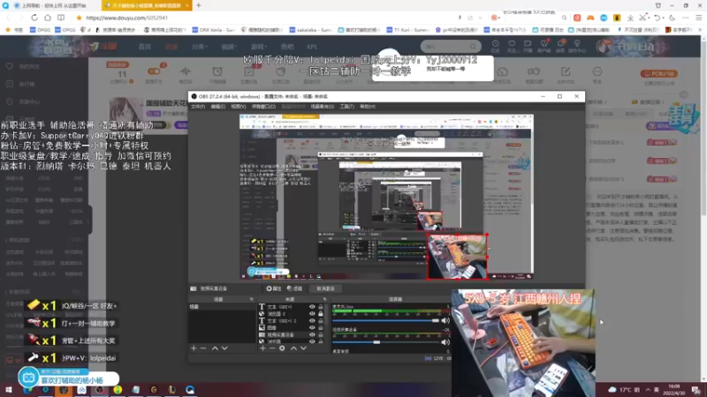Go to browser home page
Viewport: 707px width, 397px height.
(x=48, y=18)
